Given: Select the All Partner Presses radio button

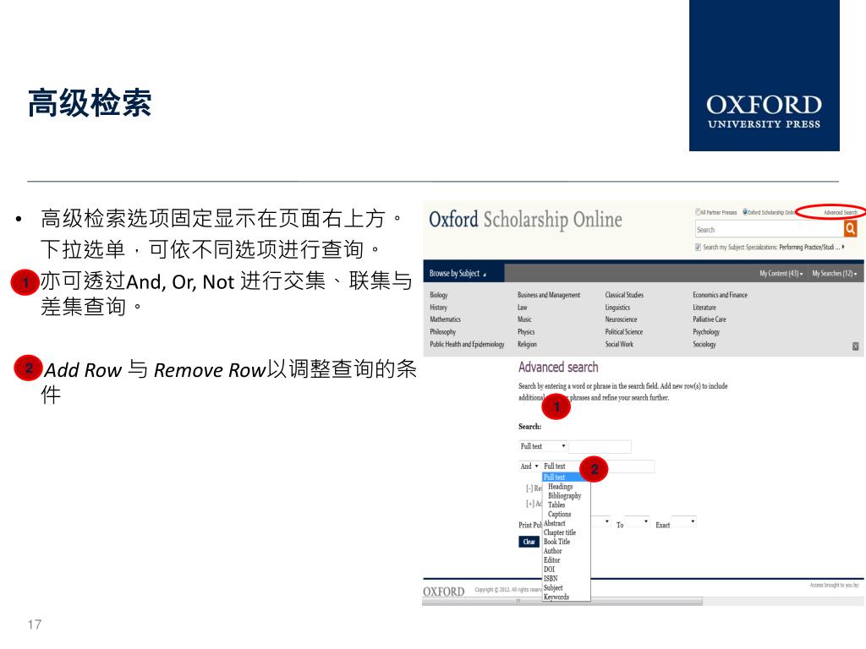Looking at the screenshot, I should coord(698,212).
